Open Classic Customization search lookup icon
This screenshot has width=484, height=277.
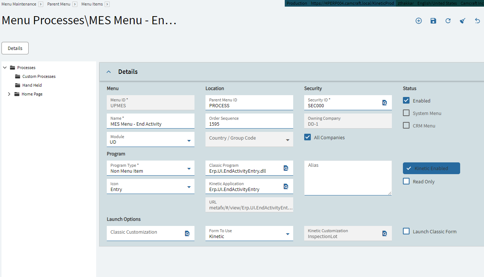click(x=187, y=233)
